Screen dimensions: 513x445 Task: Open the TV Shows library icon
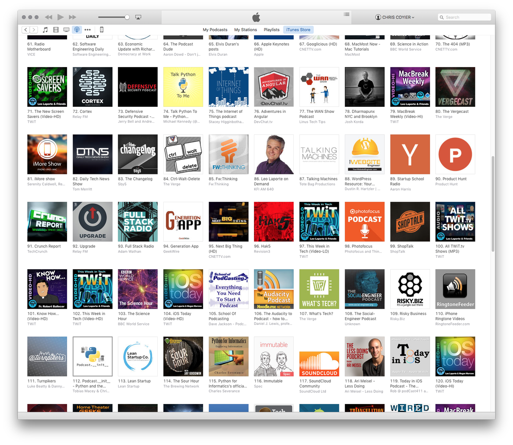pos(66,29)
